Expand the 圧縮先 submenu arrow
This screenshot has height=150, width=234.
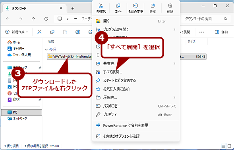174,97
